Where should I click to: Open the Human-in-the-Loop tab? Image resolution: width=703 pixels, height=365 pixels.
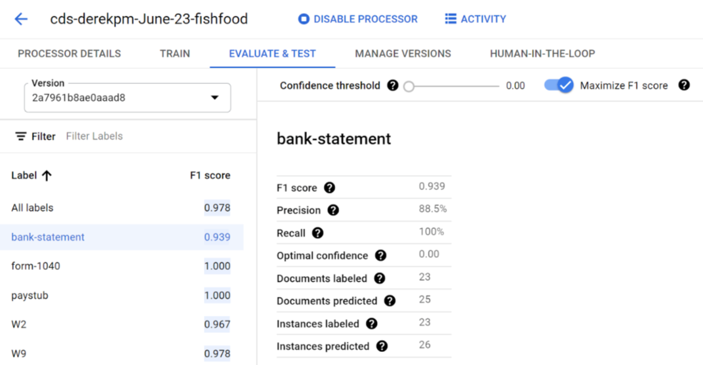542,53
